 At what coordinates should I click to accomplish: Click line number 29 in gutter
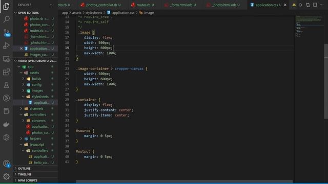[67, 100]
